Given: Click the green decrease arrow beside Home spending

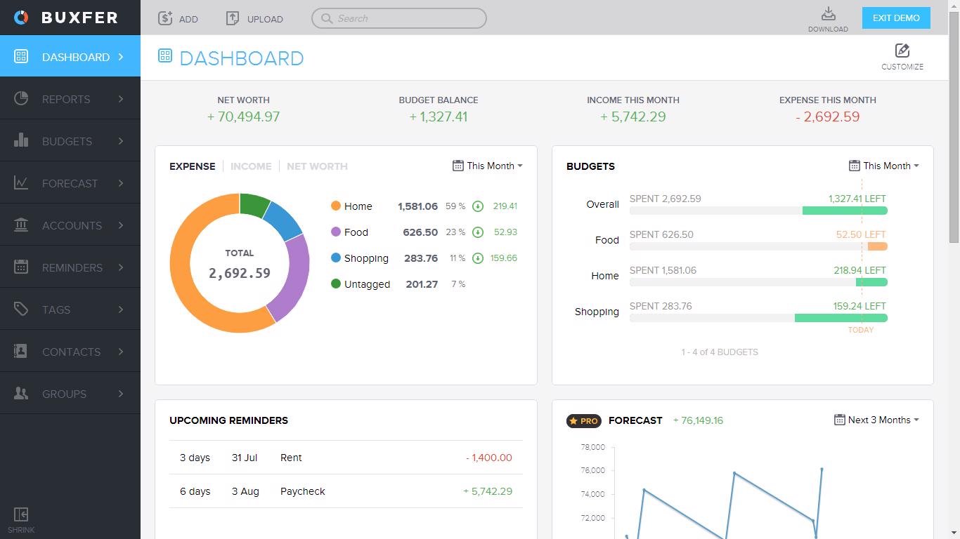Looking at the screenshot, I should 479,206.
